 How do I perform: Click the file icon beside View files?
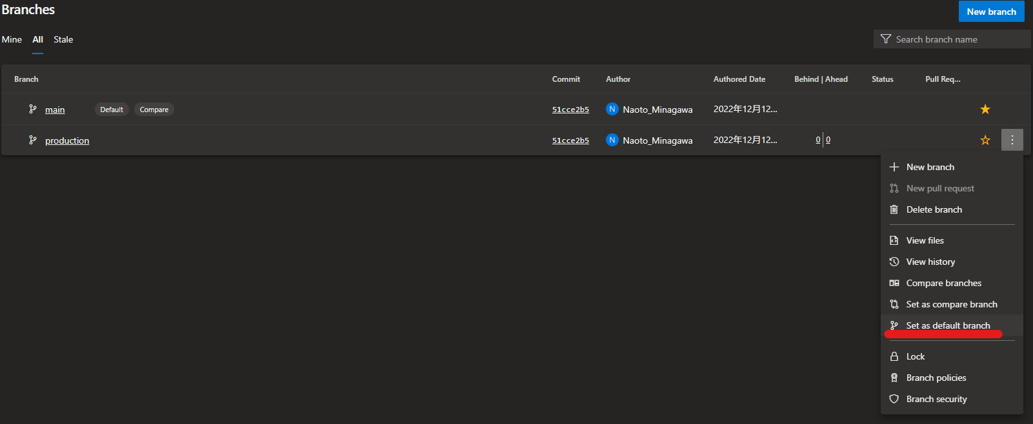[894, 240]
